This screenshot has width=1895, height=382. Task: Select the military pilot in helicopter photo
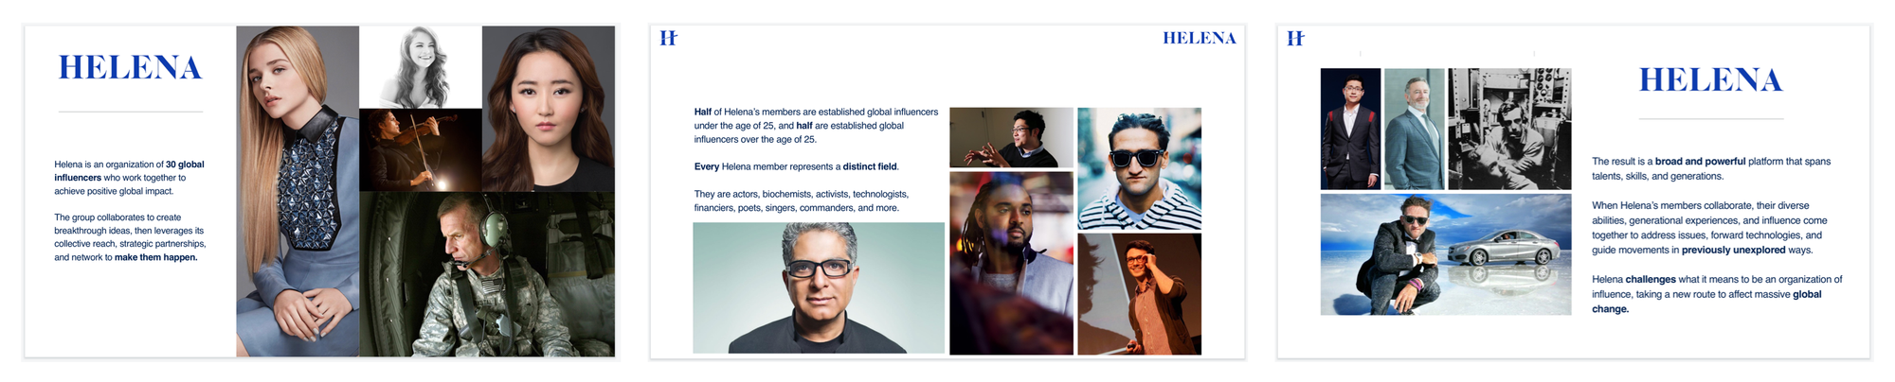(487, 274)
